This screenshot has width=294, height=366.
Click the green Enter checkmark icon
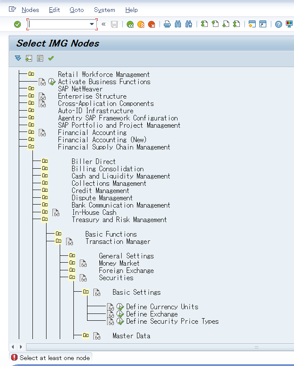[x=17, y=24]
